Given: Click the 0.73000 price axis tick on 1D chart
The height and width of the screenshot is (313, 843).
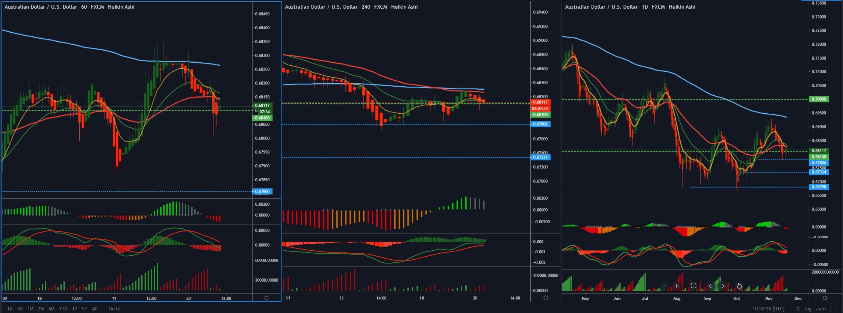Looking at the screenshot, I should [x=820, y=17].
